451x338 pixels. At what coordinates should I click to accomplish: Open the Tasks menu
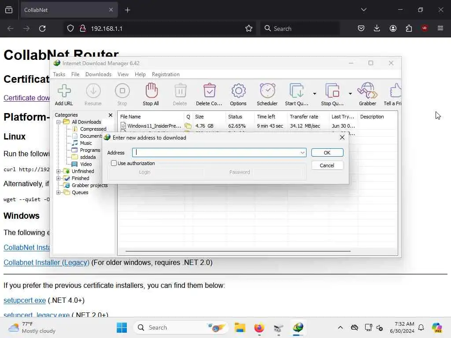click(x=59, y=74)
